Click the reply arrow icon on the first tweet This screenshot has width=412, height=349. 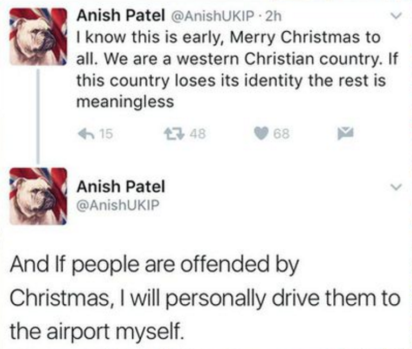87,133
